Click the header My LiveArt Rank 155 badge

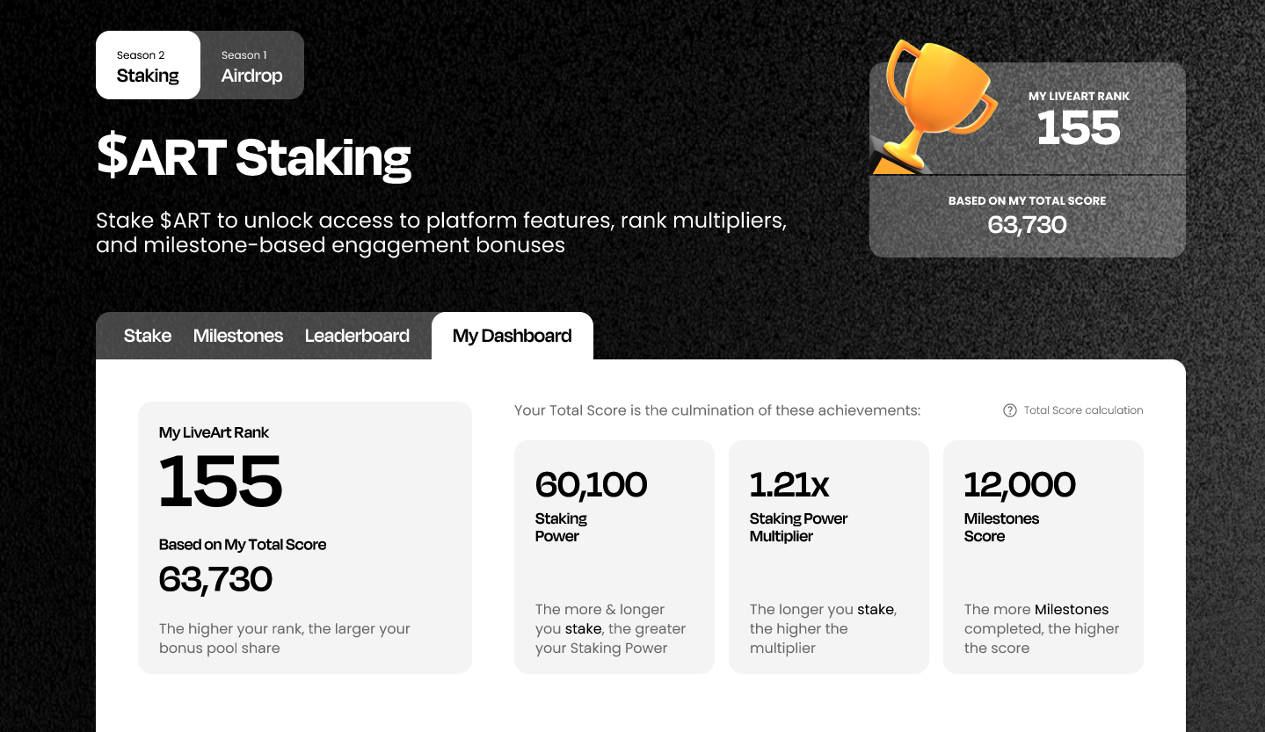1028,119
